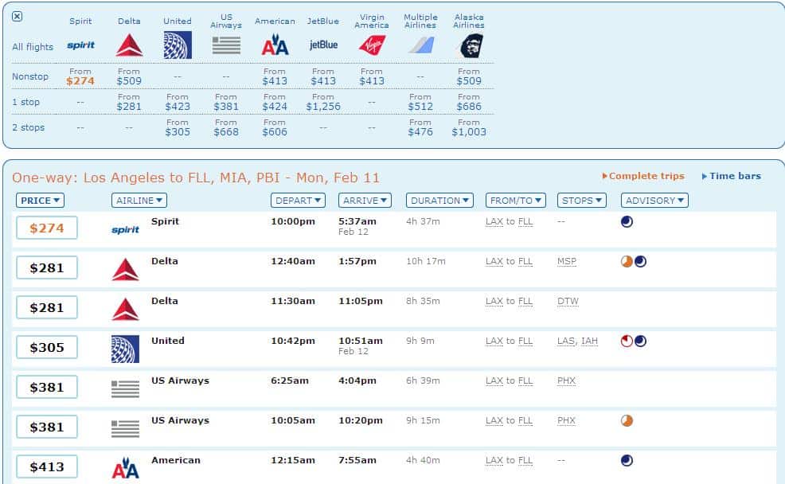Viewport: 785px width, 484px height.
Task: Switch to Time bars view
Action: 732,176
